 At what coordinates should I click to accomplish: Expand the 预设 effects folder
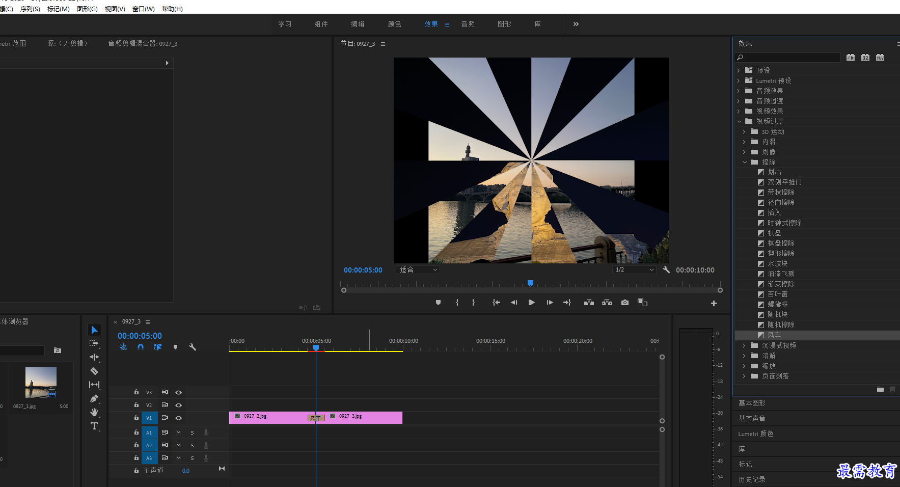(x=739, y=70)
